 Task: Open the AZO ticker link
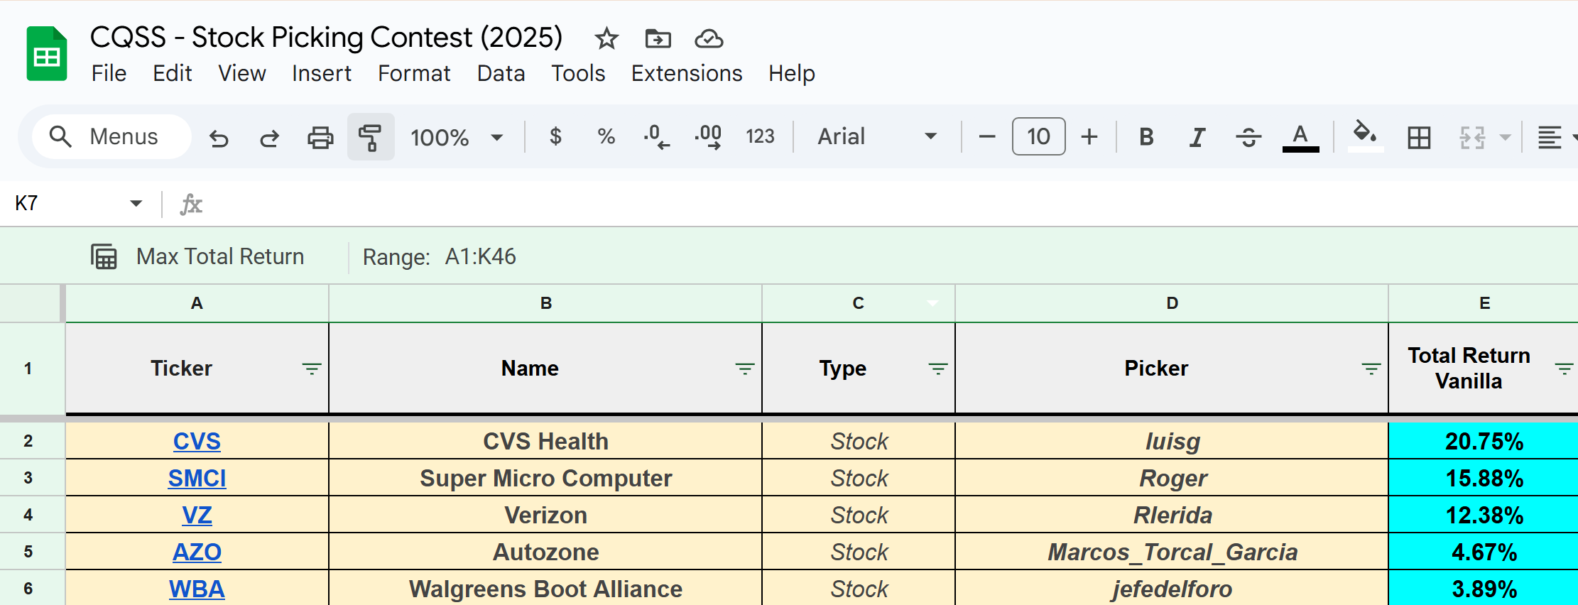click(x=197, y=552)
